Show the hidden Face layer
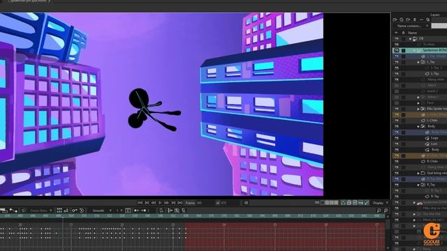Viewport: 447px width, 251px height. click(x=396, y=103)
